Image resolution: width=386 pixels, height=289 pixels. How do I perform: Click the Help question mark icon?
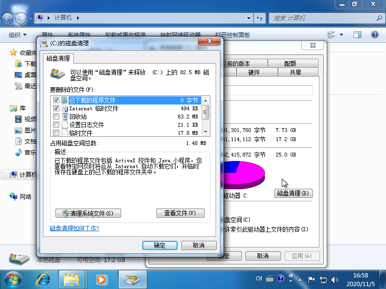[x=374, y=34]
